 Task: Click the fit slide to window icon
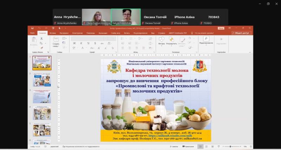tap(250, 146)
